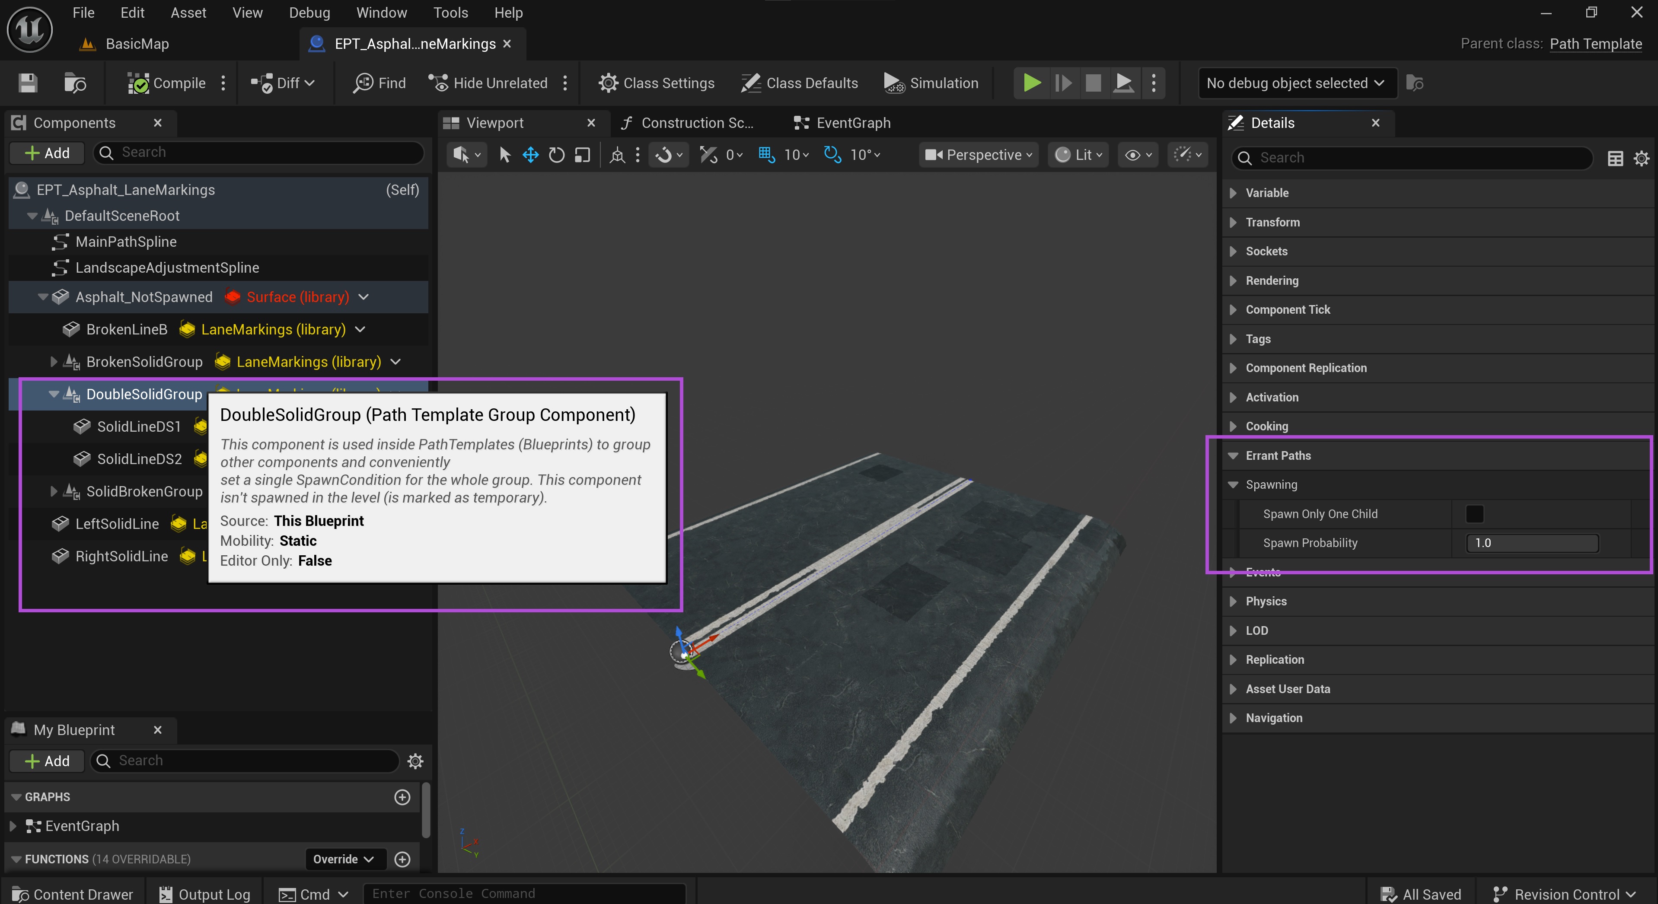The image size is (1658, 904).
Task: Click the Details property matrix table icon
Action: [x=1615, y=158]
